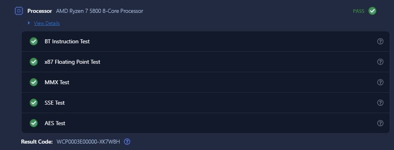394x150 pixels.
Task: Click the Processor section heading
Action: 40,11
